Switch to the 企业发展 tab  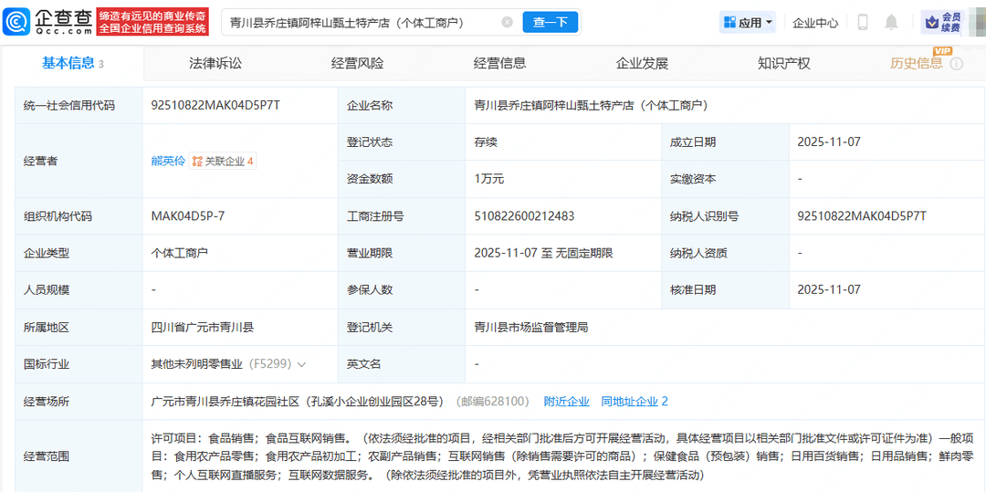point(642,63)
